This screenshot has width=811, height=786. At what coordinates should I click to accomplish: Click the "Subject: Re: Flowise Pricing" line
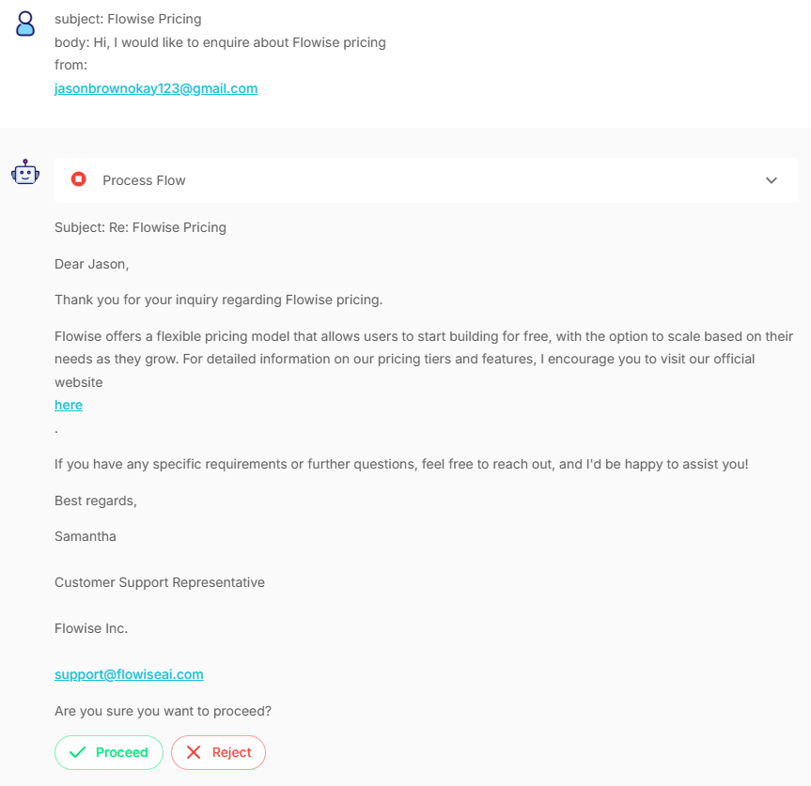(140, 227)
